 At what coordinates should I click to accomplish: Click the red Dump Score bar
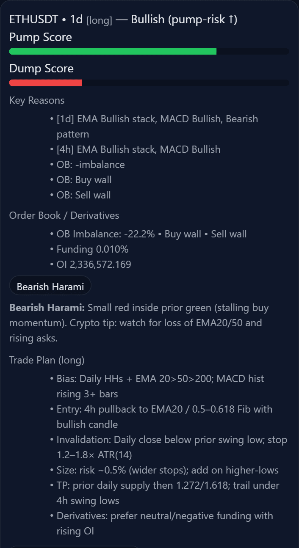pyautogui.click(x=45, y=83)
